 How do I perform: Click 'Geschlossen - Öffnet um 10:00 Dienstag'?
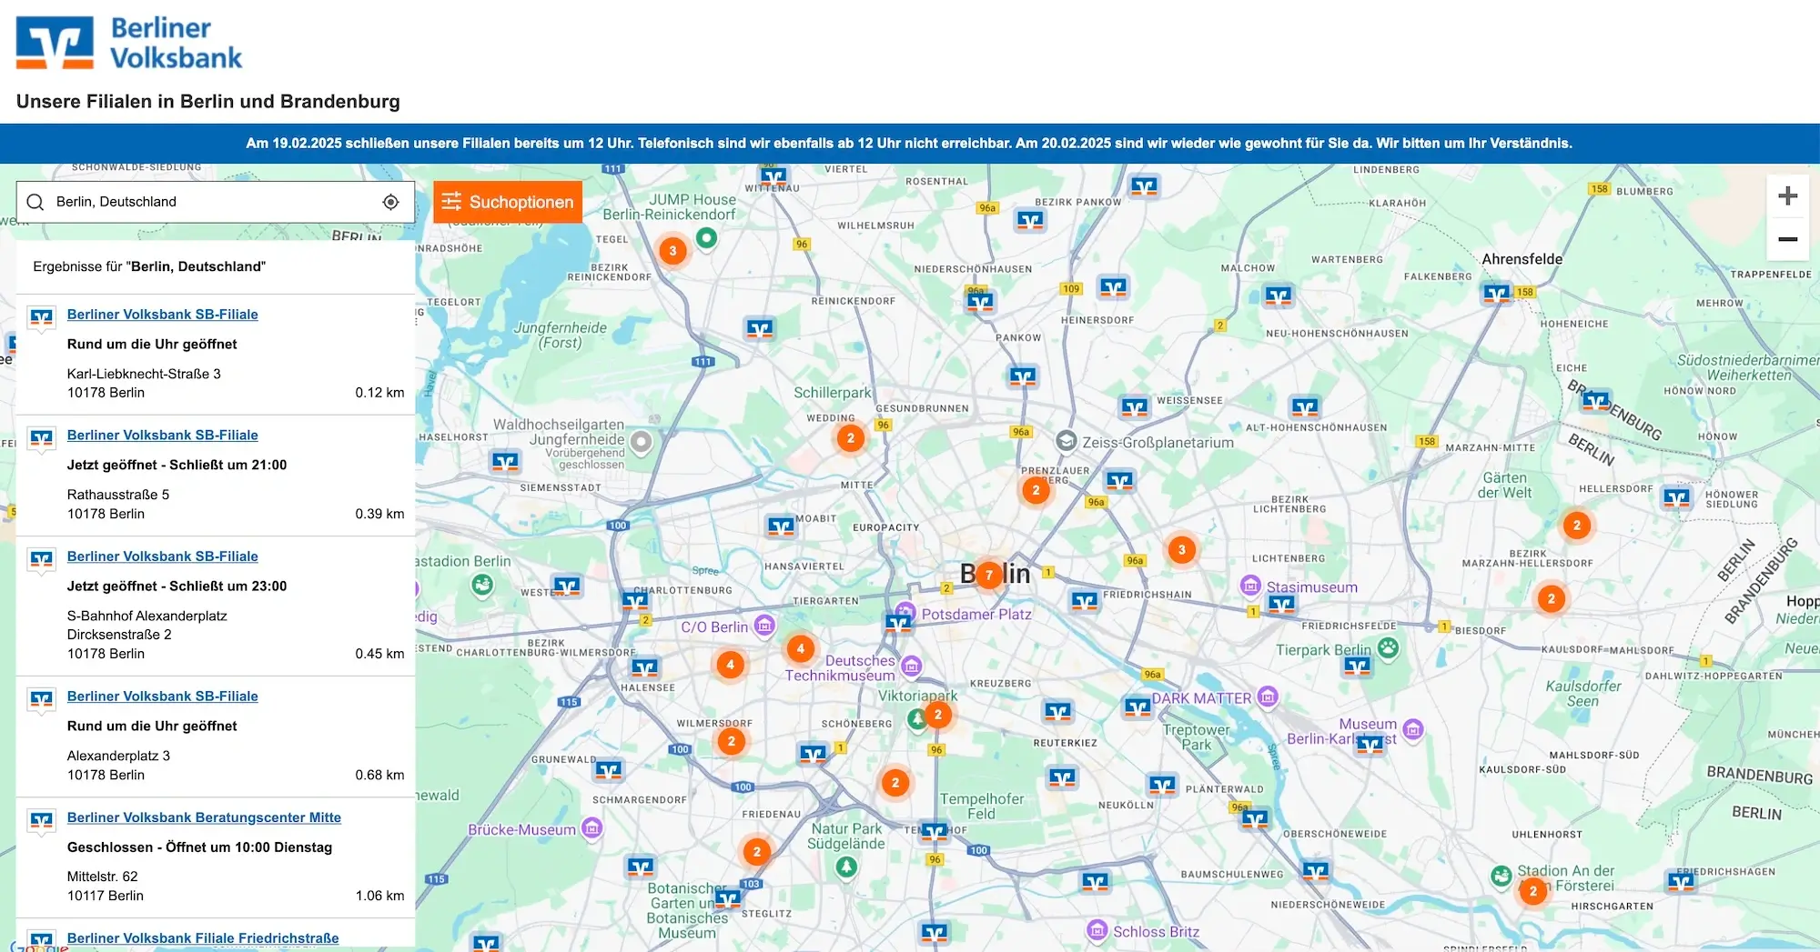199,847
